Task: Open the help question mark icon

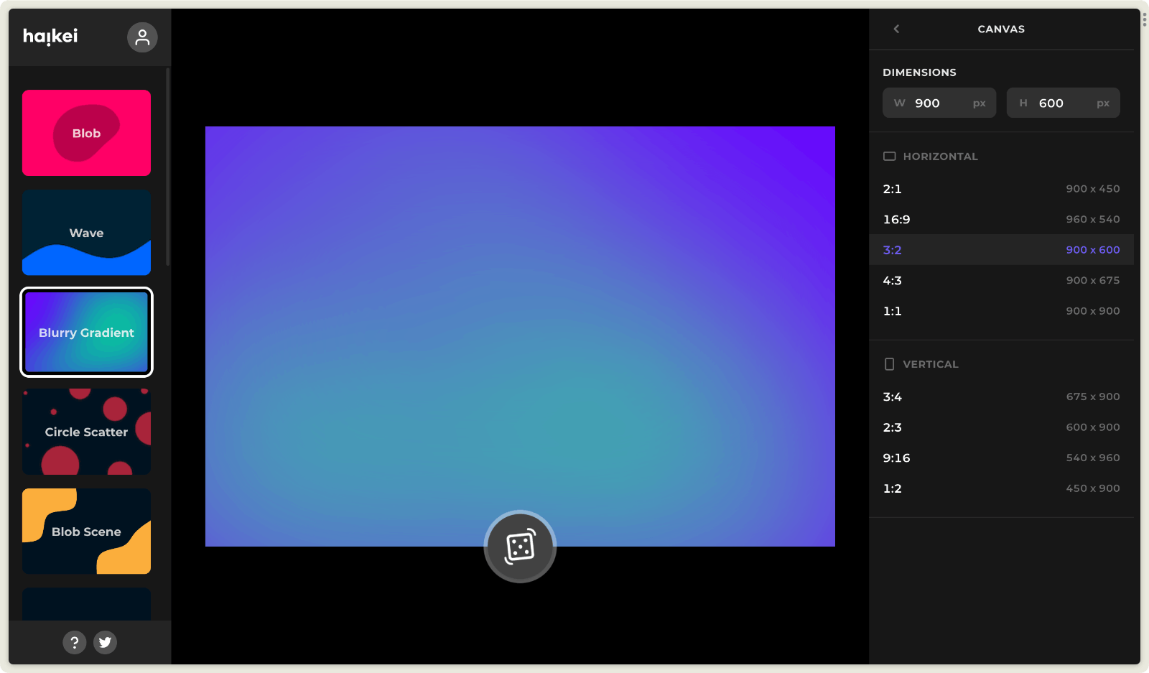Action: click(74, 642)
